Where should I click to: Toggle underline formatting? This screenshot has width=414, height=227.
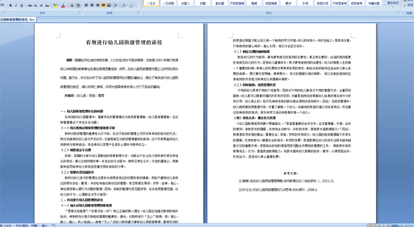(x=22, y=6)
